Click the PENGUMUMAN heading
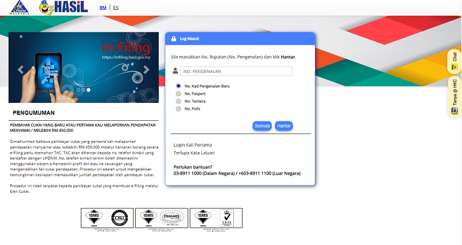The width and height of the screenshot is (462, 245). tap(33, 113)
